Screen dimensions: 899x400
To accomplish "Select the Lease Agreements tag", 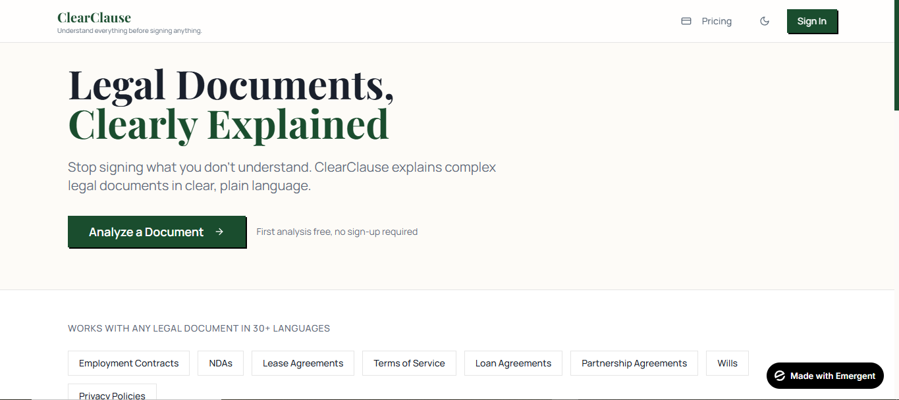I will click(303, 363).
